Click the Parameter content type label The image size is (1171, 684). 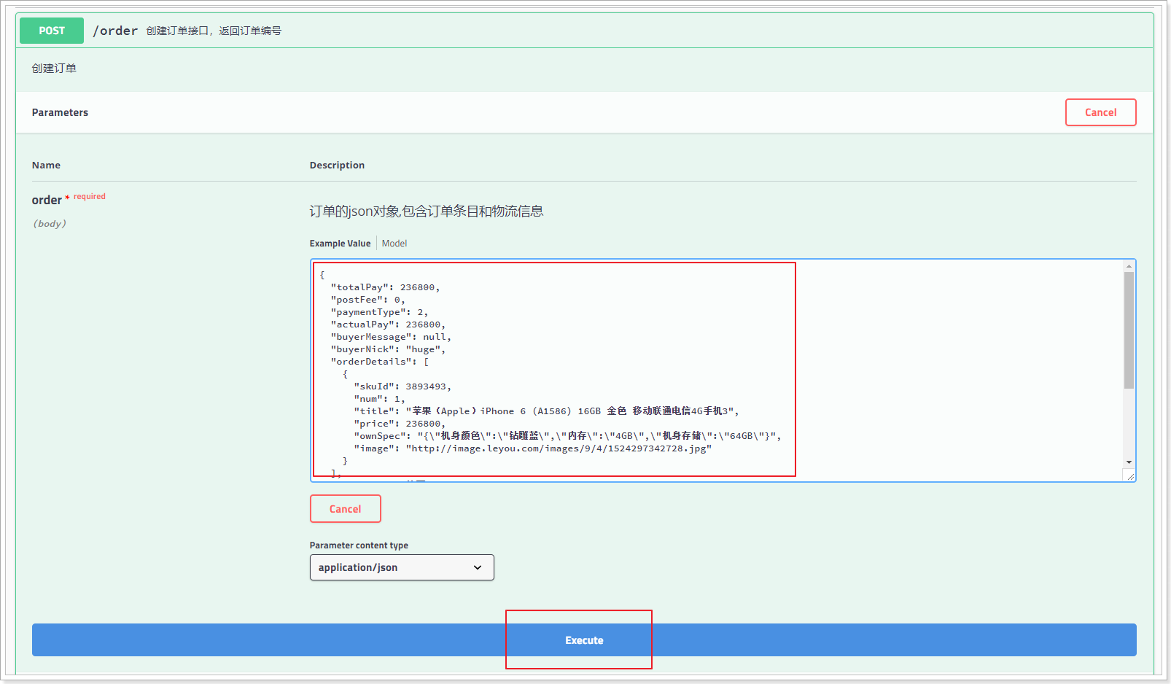359,545
